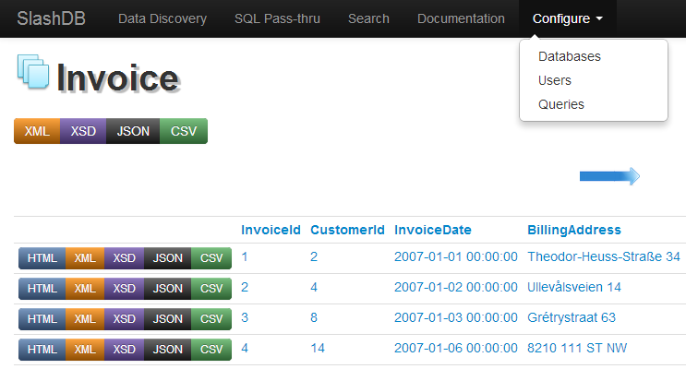Sort by BillingAddress column header

574,230
